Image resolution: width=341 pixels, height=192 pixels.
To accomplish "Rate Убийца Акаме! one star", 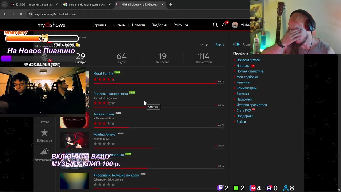I will tap(95, 144).
